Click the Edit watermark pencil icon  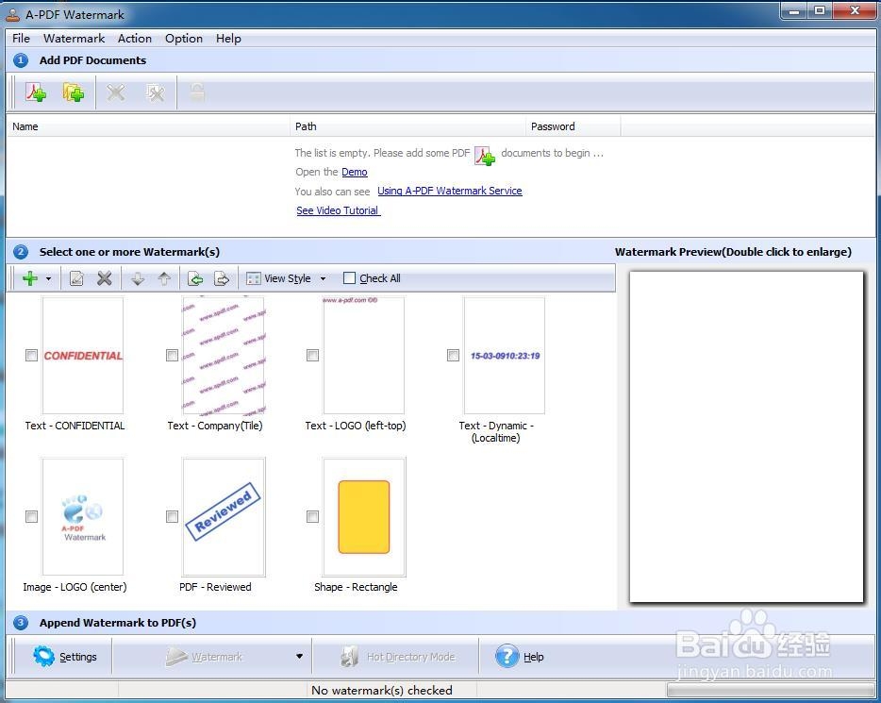[76, 278]
